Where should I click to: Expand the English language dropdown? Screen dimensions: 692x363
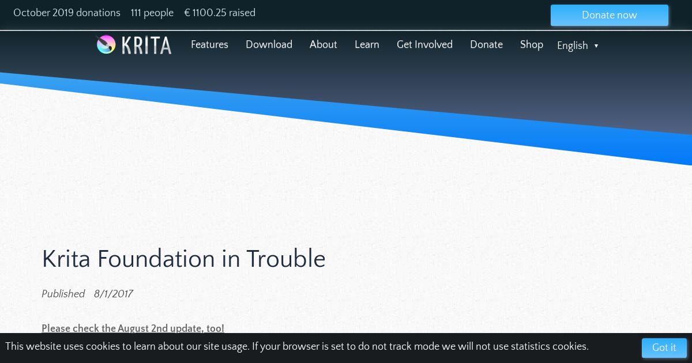click(578, 46)
